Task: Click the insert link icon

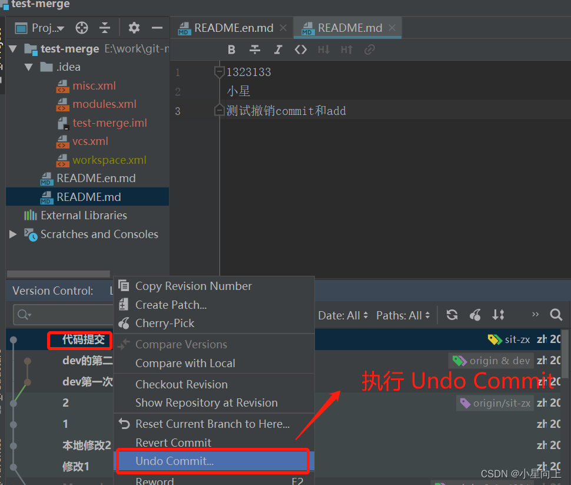Action: click(x=370, y=50)
